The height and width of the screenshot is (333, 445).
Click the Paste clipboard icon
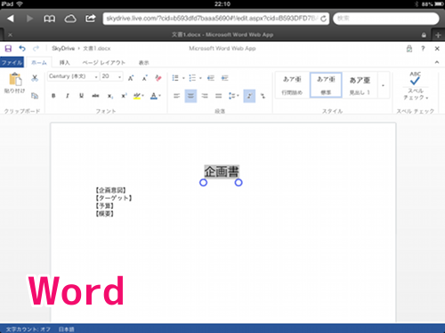click(15, 80)
